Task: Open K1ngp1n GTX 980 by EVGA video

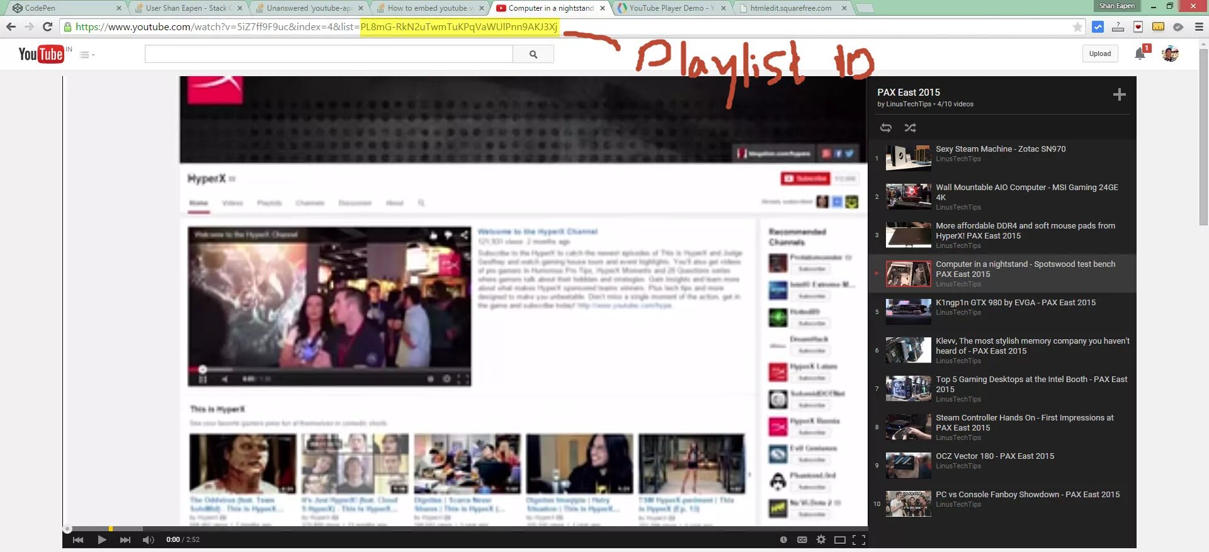Action: [x=1016, y=303]
